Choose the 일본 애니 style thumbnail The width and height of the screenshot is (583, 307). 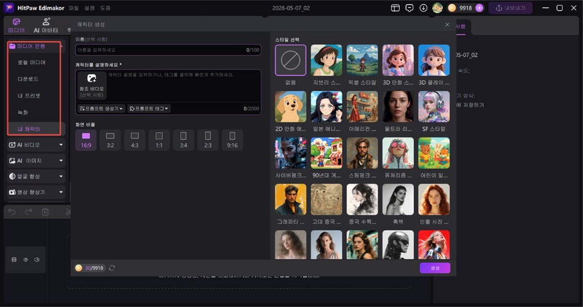[327, 107]
